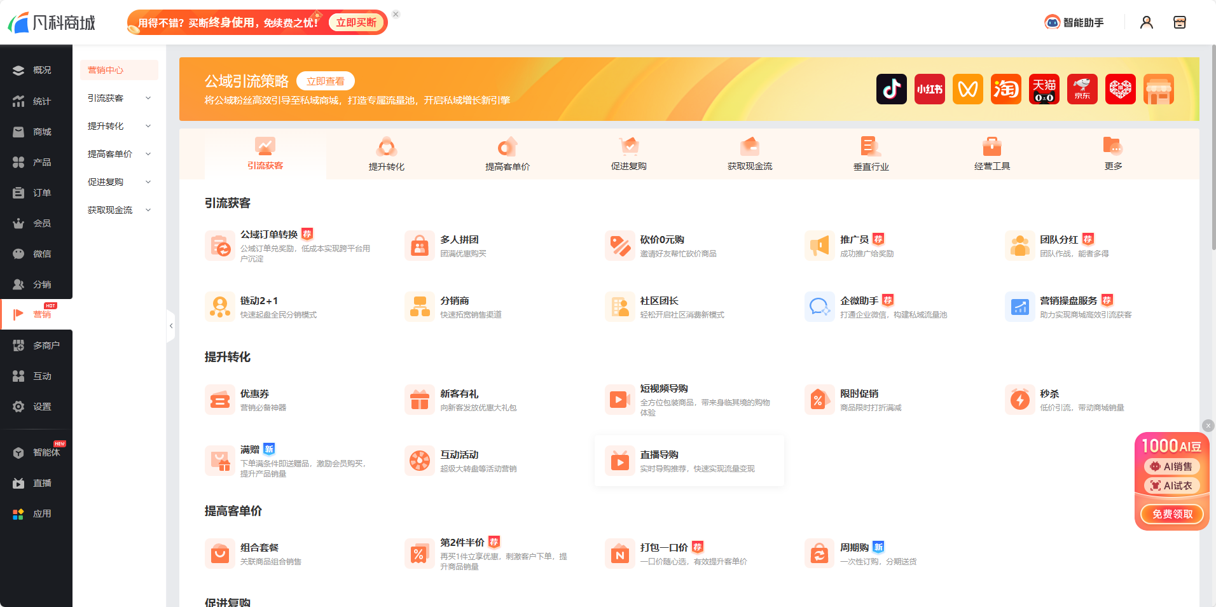Open the Tmall (天猫) channel icon

pyautogui.click(x=1044, y=89)
